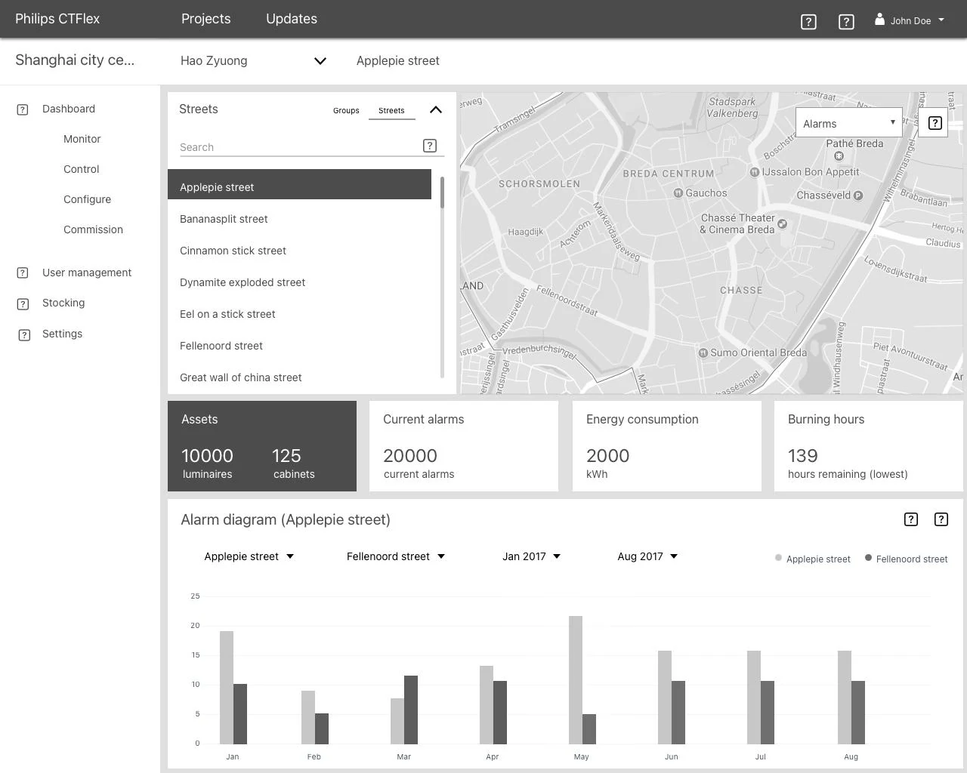Open the Updates menu
Viewport: 967px width, 773px height.
[x=292, y=19]
